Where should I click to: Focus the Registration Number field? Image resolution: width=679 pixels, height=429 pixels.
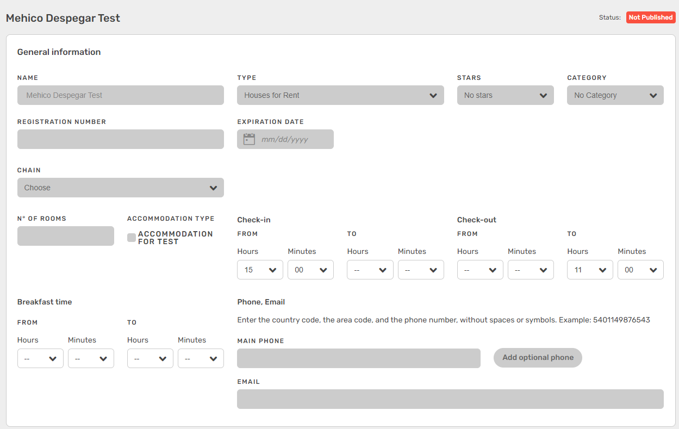(120, 139)
